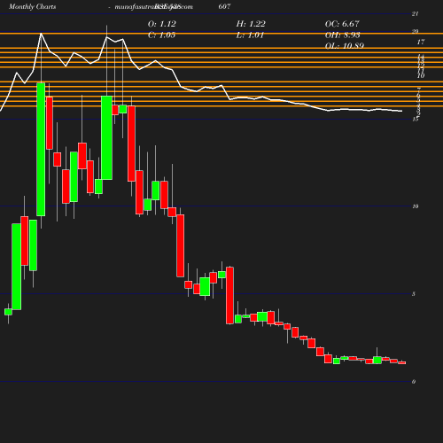Click the '17' price axis label
443x443 pixels.
pos(421,43)
